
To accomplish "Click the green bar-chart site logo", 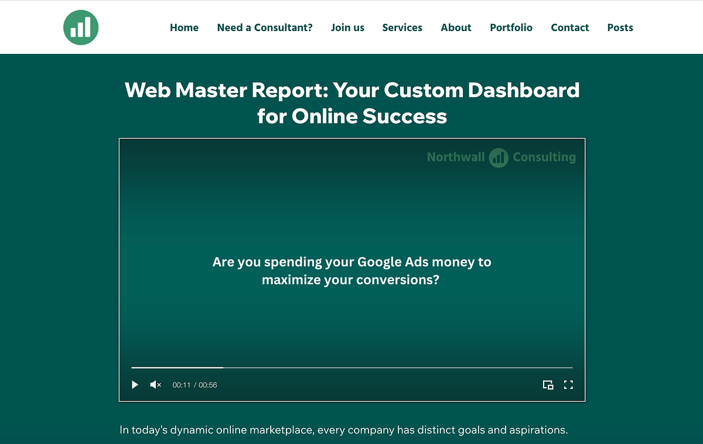I will coord(81,27).
